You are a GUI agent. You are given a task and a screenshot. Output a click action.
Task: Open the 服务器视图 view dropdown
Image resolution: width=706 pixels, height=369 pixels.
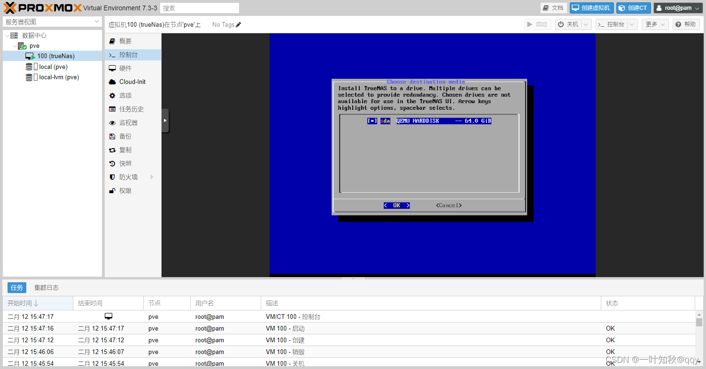coord(52,22)
